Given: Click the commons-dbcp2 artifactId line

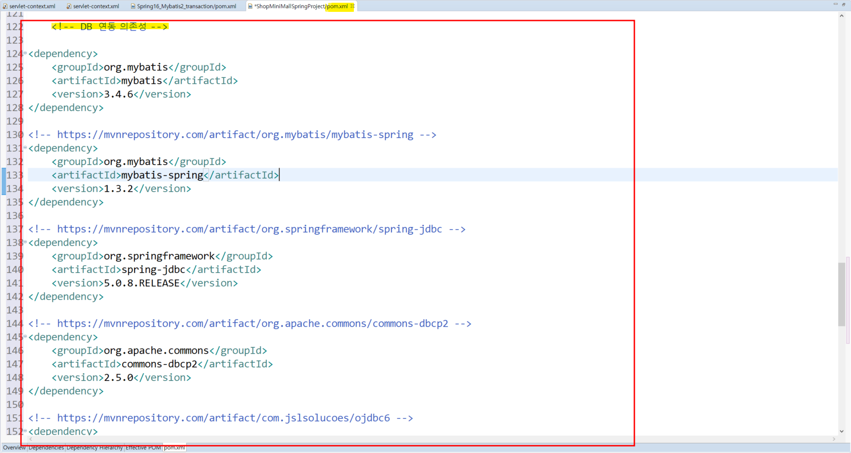Looking at the screenshot, I should pyautogui.click(x=162, y=364).
